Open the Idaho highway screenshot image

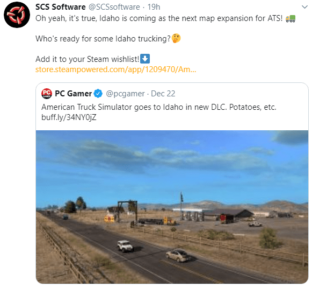(x=172, y=207)
